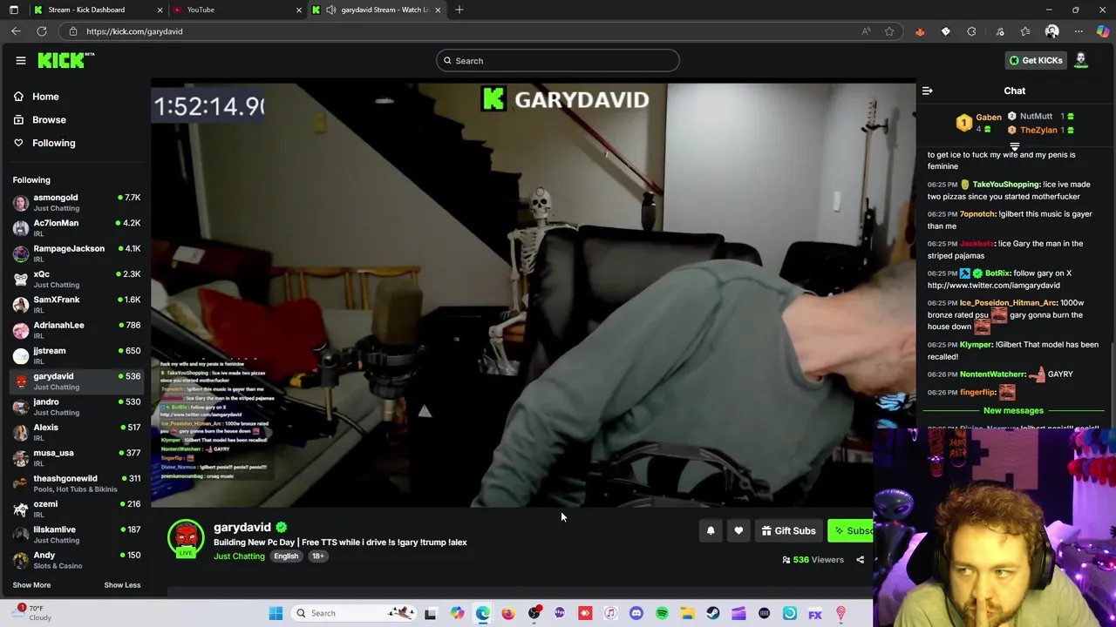
Task: Open Edge Settings and more menu
Action: tap(1079, 31)
